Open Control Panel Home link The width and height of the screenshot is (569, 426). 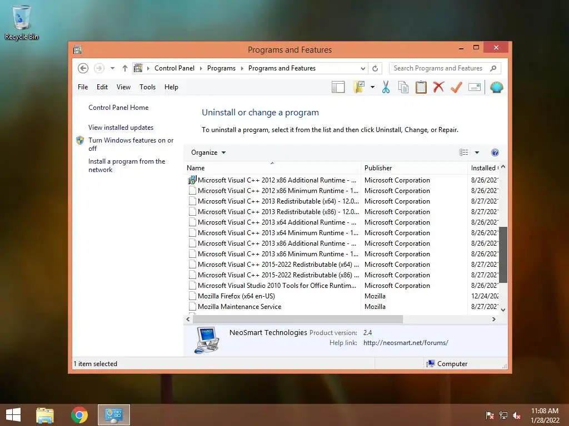click(118, 108)
